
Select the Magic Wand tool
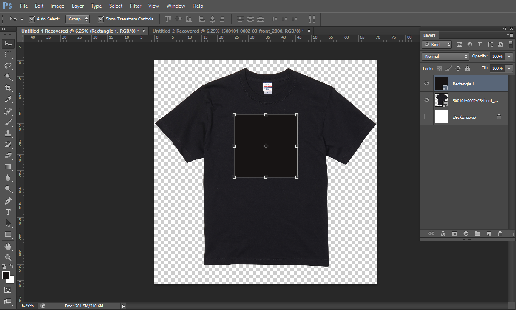[x=8, y=77]
